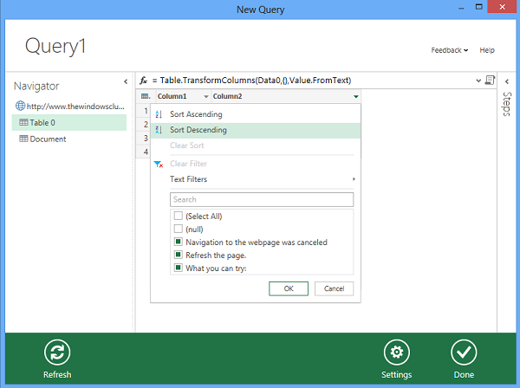Confirm the filter with OK button

click(289, 288)
